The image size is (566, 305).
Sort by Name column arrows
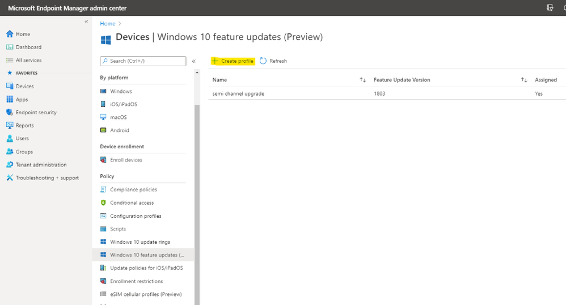coord(362,80)
